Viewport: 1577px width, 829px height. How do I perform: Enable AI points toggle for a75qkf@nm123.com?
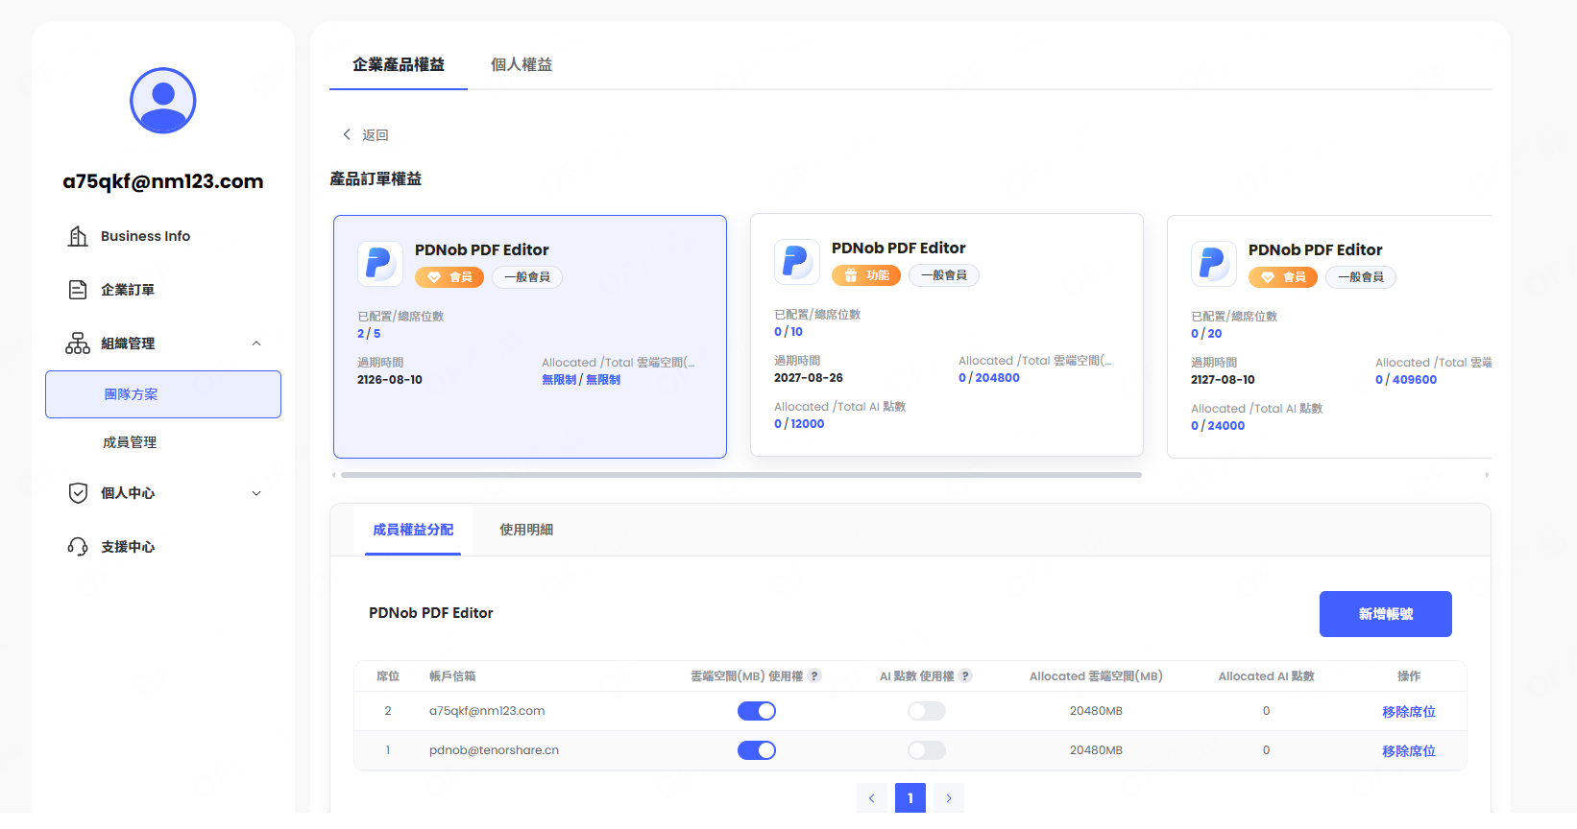point(927,711)
